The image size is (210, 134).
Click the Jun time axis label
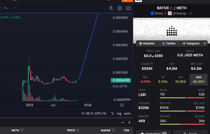click(x=53, y=105)
